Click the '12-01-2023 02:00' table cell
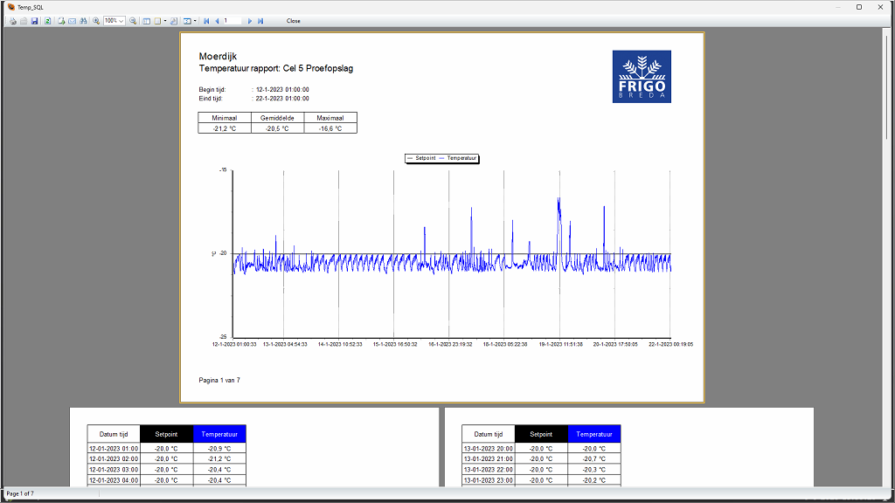This screenshot has height=503, width=895. 114,459
